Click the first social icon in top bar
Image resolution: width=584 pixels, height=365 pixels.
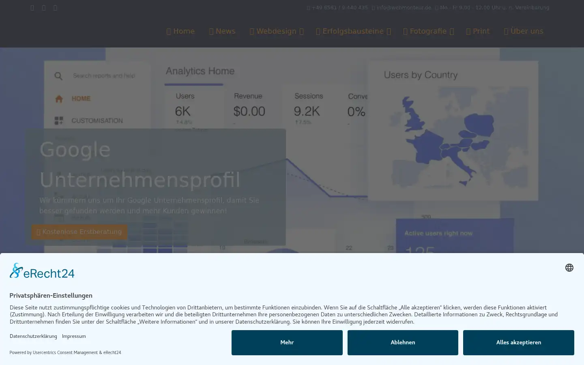[x=32, y=8]
